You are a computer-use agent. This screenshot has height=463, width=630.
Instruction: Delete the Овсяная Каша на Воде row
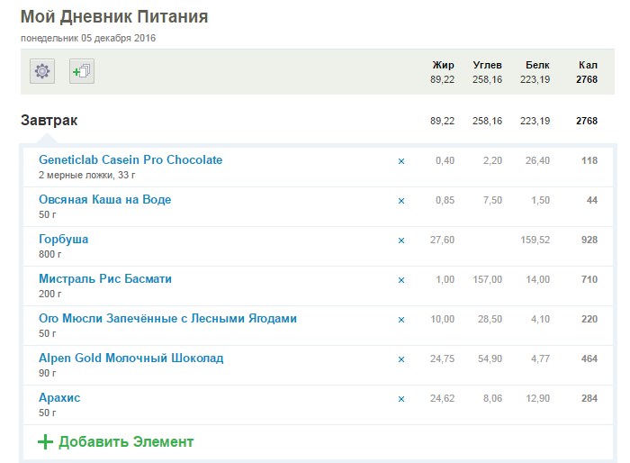(401, 201)
